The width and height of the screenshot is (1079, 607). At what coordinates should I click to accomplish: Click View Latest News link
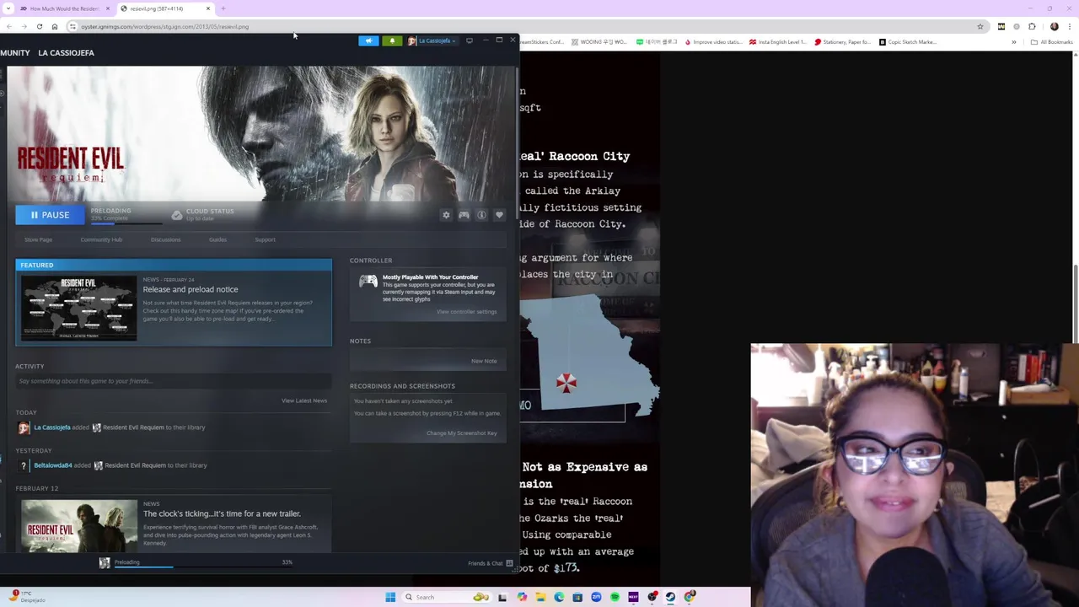[303, 400]
